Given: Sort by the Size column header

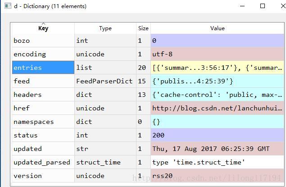Looking at the screenshot, I should [x=143, y=28].
